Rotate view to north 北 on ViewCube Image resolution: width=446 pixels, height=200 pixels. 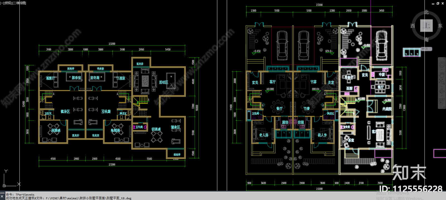click(x=426, y=12)
